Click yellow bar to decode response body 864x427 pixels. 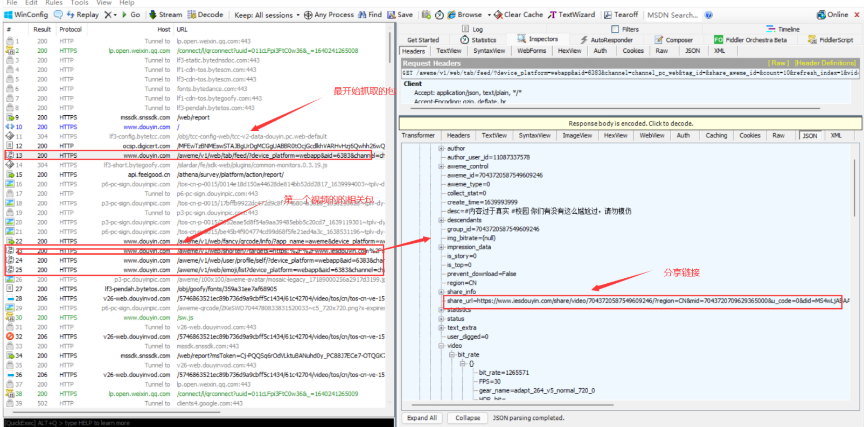630,123
